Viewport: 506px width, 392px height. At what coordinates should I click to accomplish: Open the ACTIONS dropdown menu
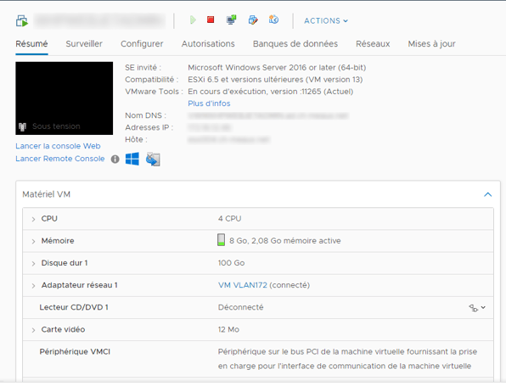[326, 20]
